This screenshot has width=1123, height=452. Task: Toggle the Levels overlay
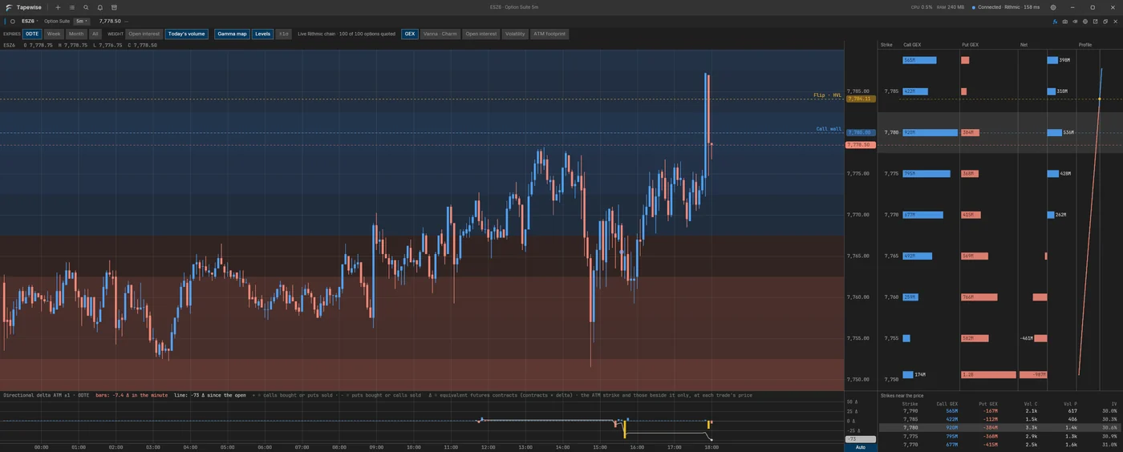[x=262, y=34]
